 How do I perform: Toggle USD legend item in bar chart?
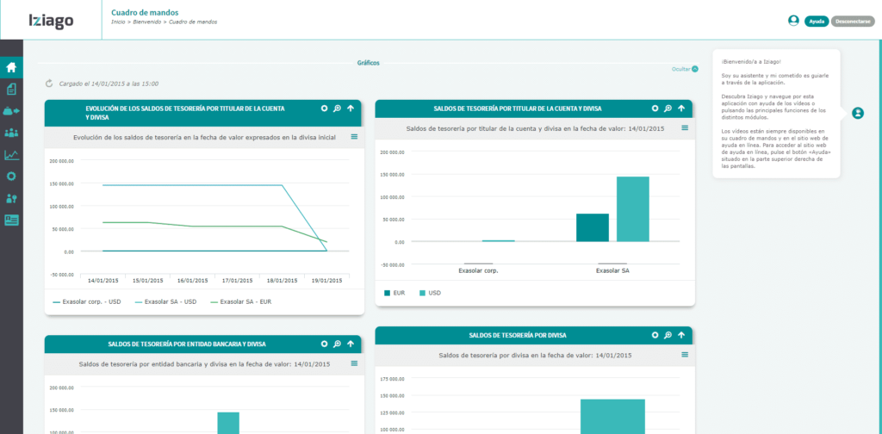(430, 293)
